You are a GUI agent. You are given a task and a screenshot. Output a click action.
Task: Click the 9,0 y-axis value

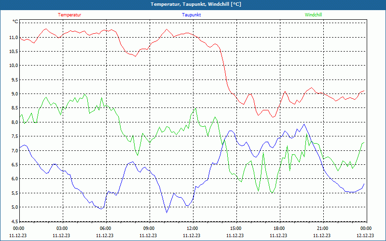(x=14, y=94)
